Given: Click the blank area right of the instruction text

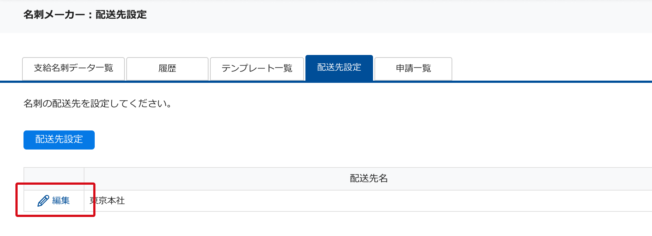Looking at the screenshot, I should pyautogui.click(x=367, y=104).
